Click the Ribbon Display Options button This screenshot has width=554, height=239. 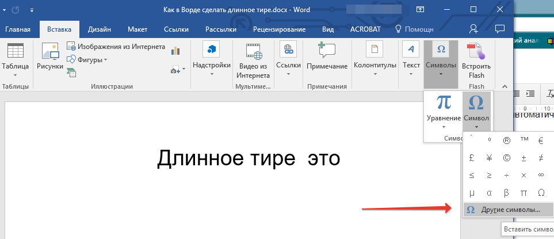[x=421, y=10]
